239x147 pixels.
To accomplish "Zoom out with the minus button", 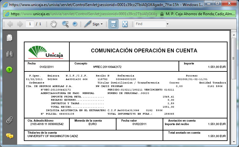I will pyautogui.click(x=75, y=24).
